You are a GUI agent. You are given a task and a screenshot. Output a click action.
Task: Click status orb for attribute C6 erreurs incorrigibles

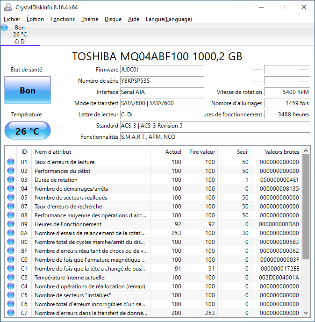tap(11, 304)
